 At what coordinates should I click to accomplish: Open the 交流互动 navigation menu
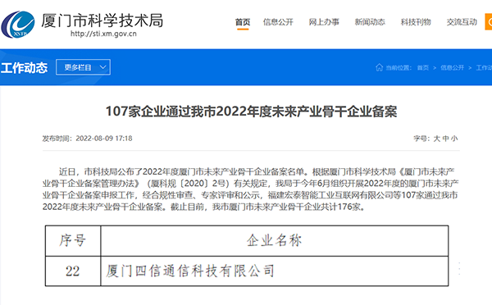(x=462, y=22)
